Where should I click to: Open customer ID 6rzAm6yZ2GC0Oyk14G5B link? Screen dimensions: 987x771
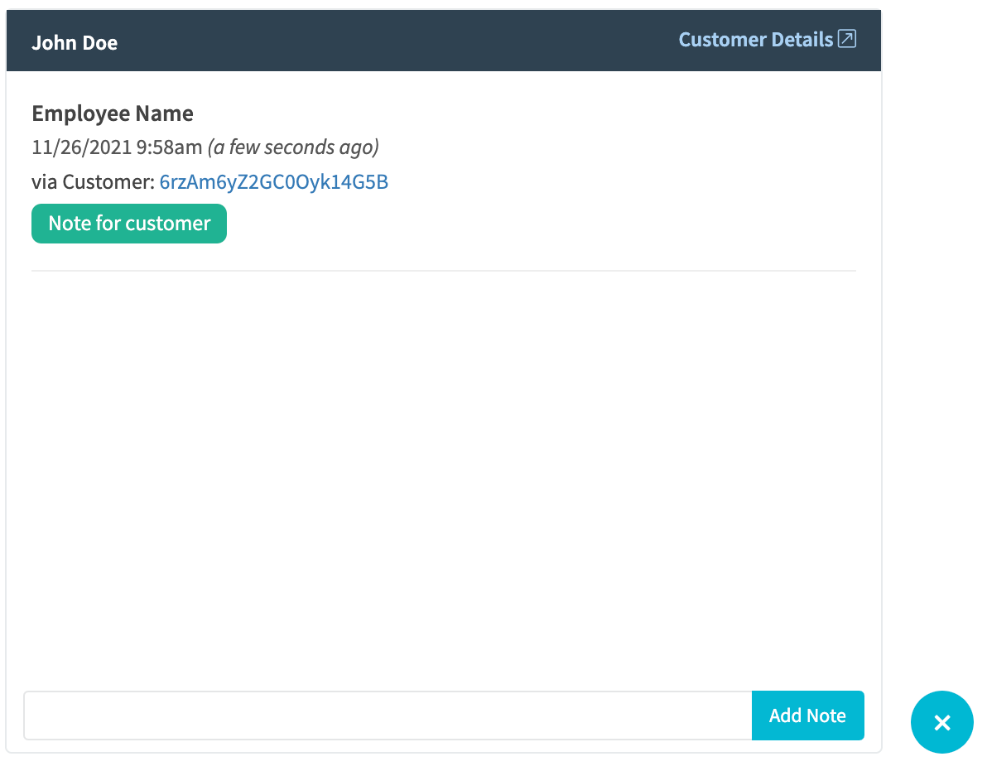(x=274, y=182)
